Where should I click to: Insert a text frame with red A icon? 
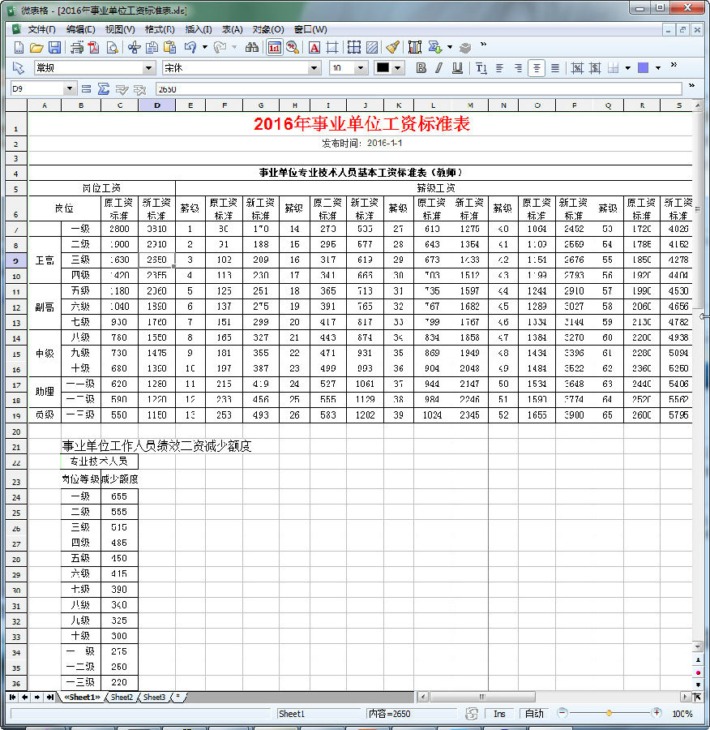click(x=314, y=47)
